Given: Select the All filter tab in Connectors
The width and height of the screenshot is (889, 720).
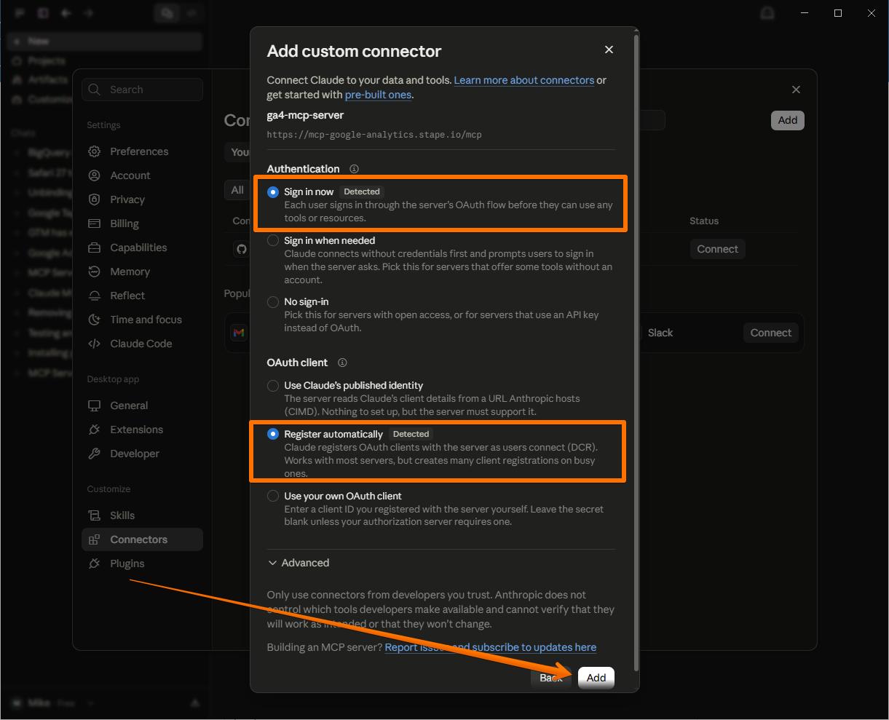Looking at the screenshot, I should tap(237, 190).
